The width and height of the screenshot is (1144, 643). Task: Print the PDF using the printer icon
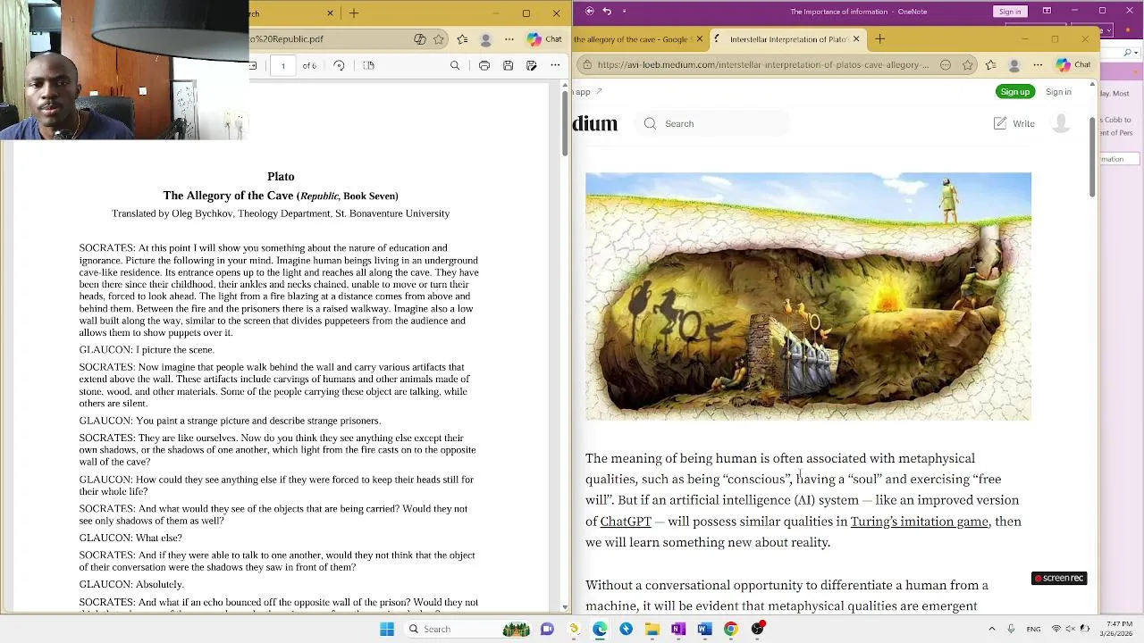coord(484,65)
